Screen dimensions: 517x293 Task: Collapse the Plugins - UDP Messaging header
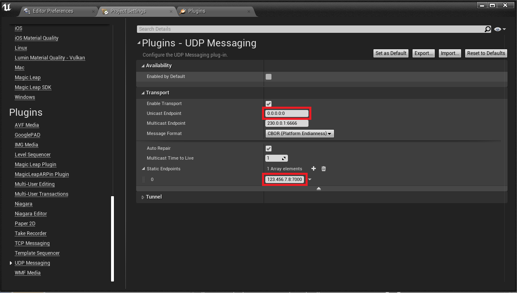[x=139, y=43]
